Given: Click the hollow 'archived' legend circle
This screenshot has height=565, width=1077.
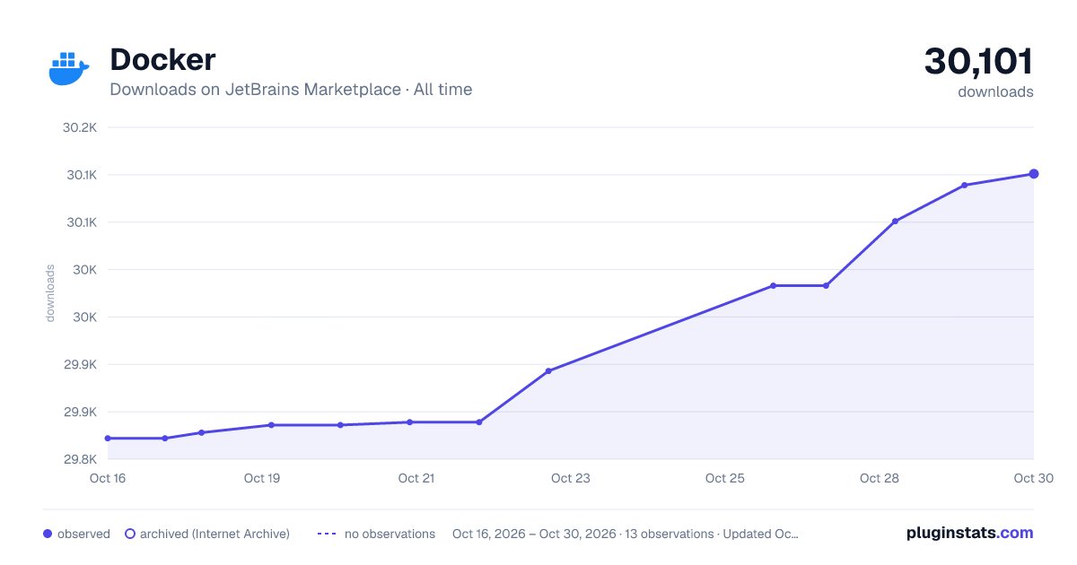Looking at the screenshot, I should [129, 534].
